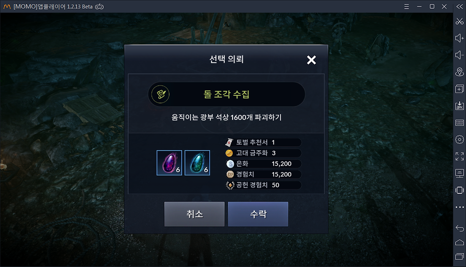Open emulator settings gear in sidebar

pos(460,139)
